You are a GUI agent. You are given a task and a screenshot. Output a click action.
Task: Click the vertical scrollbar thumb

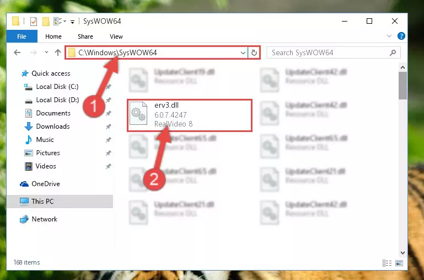(402, 86)
